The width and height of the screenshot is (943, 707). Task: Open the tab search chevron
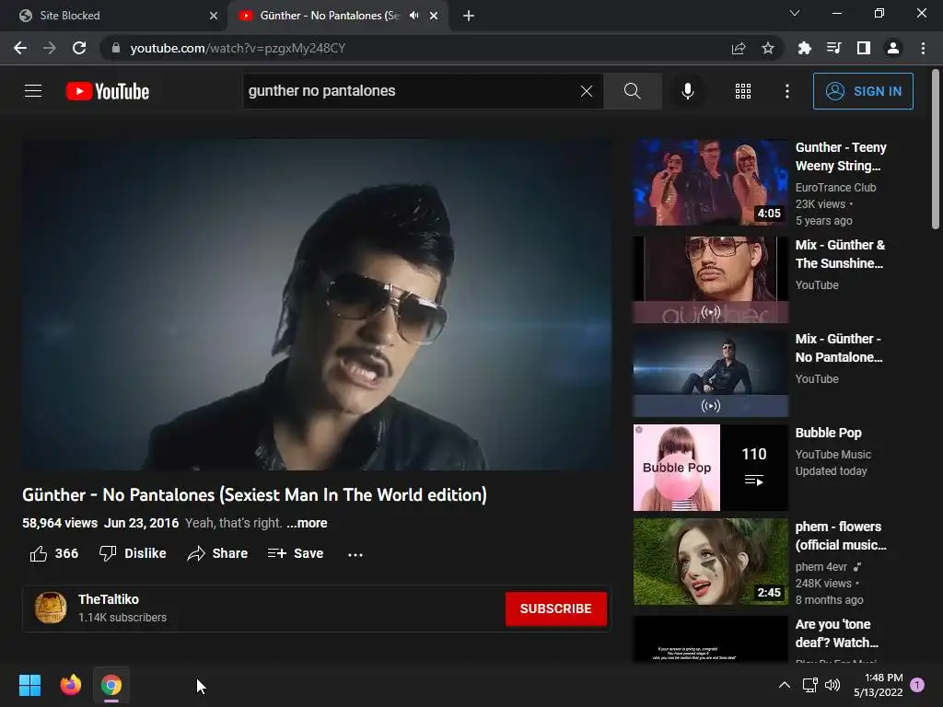795,13
